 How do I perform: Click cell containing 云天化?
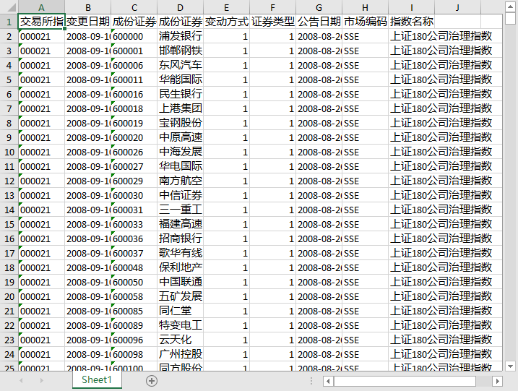[181, 340]
